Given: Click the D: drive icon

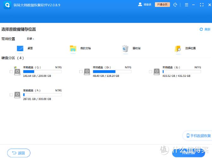Looking at the screenshot, I should pyautogui.click(x=87, y=72).
